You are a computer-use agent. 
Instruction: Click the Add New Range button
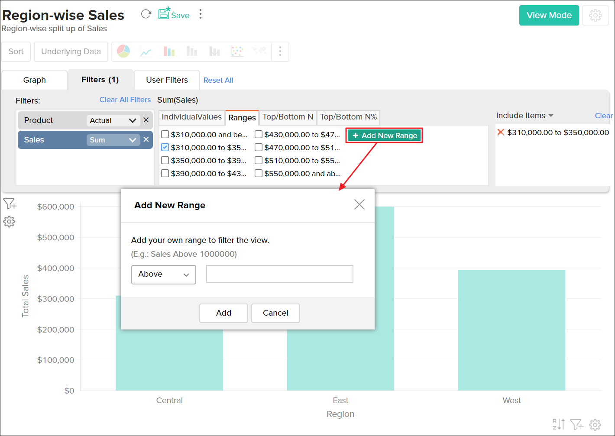click(x=385, y=136)
